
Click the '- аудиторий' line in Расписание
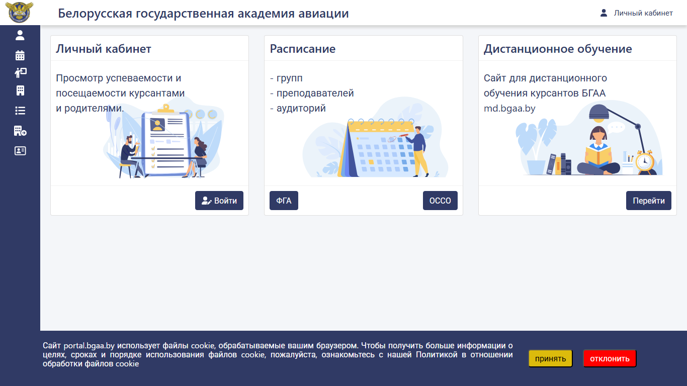(298, 108)
